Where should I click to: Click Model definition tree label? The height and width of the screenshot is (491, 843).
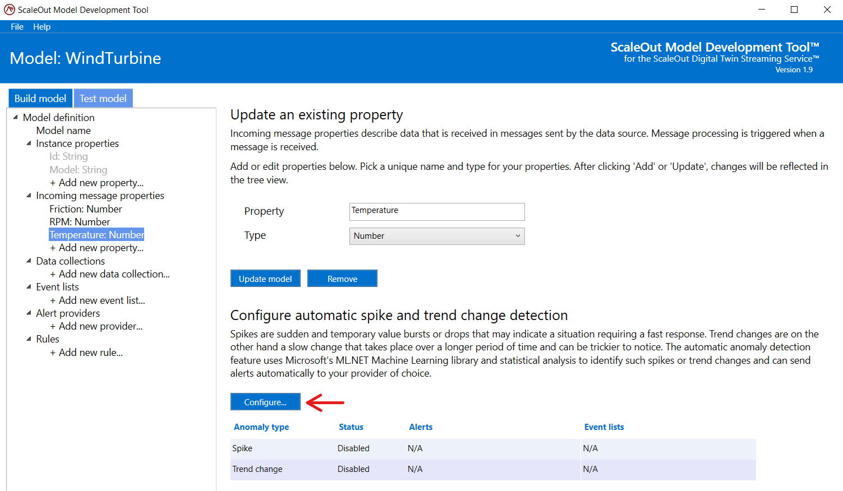(58, 117)
